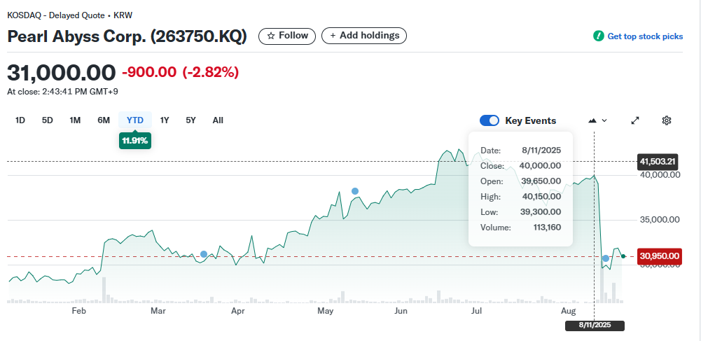Show the All time range

pos(218,120)
